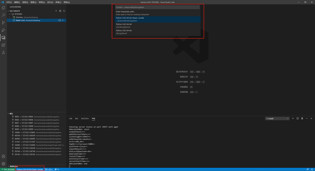315x171 pixels.
Task: Open the Search view in the activity bar
Action: (3, 15)
